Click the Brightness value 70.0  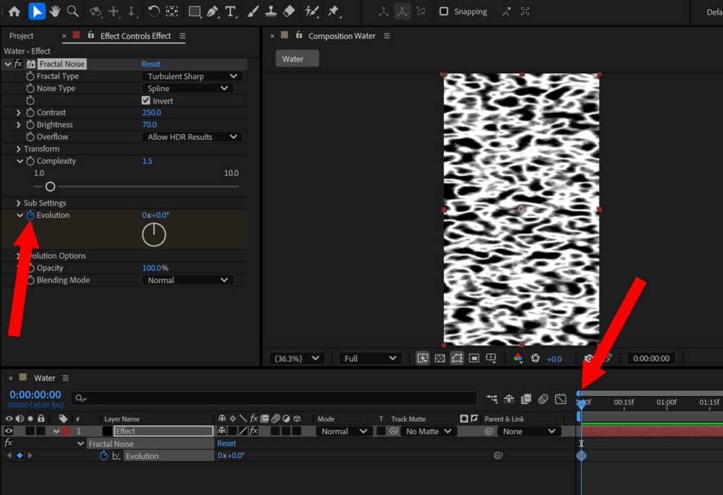click(x=150, y=124)
